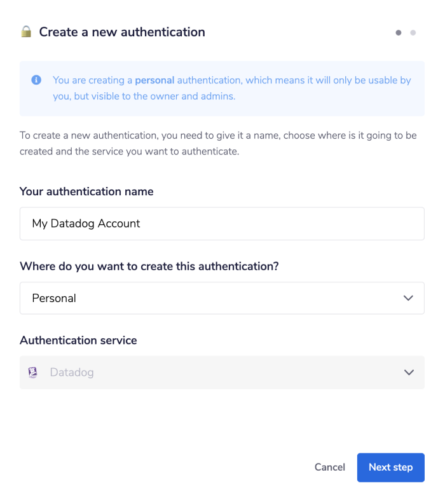Focus the My Datadog Account name field
Screen dimensions: 445x503
click(x=222, y=224)
